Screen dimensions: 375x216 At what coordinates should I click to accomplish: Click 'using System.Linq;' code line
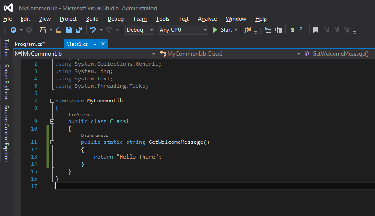[x=84, y=71]
